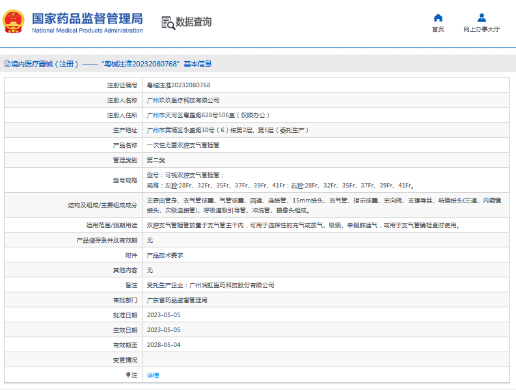
Task: Click the 审批部门 label cell
Action: pyautogui.click(x=73, y=300)
